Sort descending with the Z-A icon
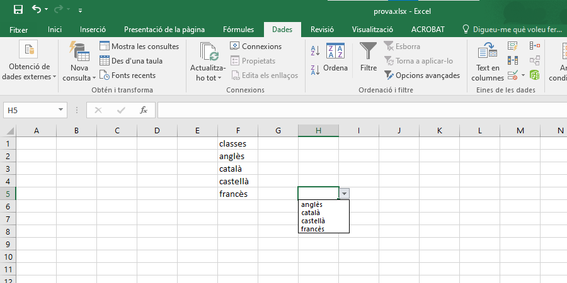This screenshot has width=567, height=283. [x=316, y=70]
